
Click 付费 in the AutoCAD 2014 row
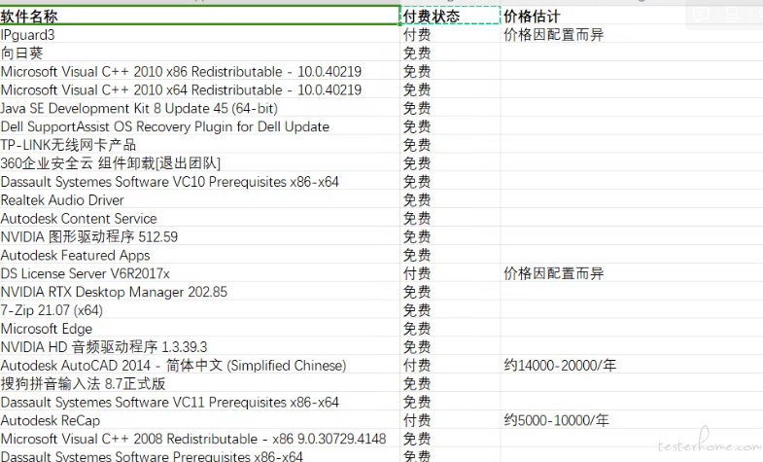pyautogui.click(x=450, y=365)
